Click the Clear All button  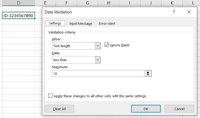(x=59, y=109)
